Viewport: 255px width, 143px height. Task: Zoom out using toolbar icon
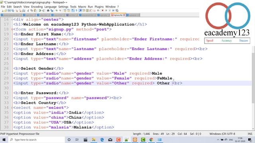(60, 11)
